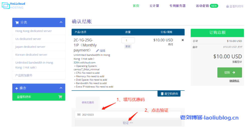The height and width of the screenshot is (127, 245).
Task: Open the 云计算 menu
Action: (154, 6)
